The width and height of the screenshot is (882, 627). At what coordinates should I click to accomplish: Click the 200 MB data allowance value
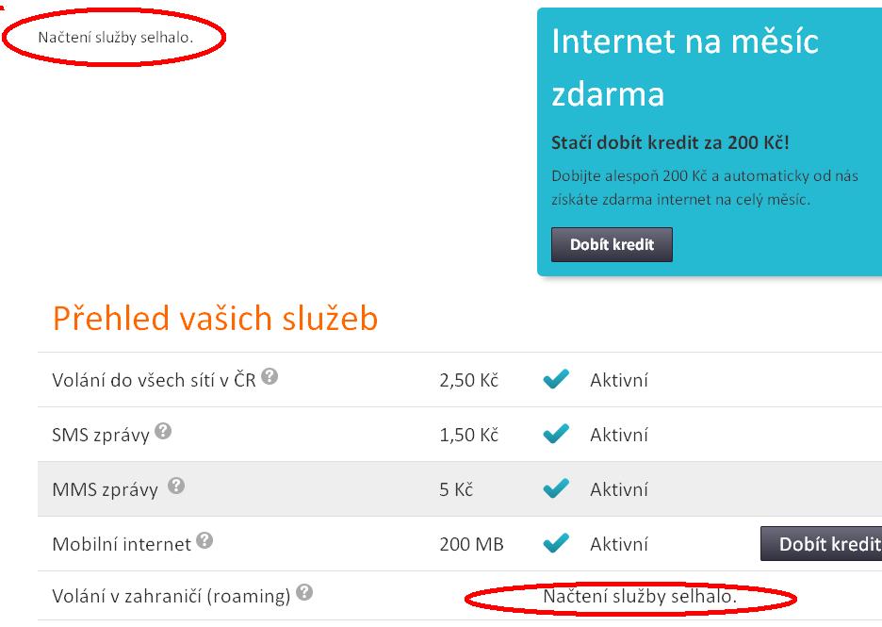pos(471,544)
